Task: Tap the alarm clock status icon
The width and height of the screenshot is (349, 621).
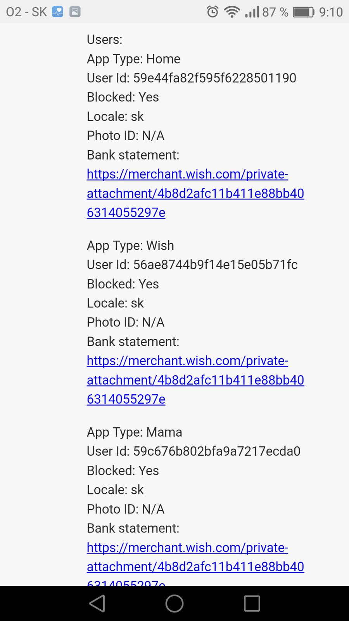Action: point(213,12)
